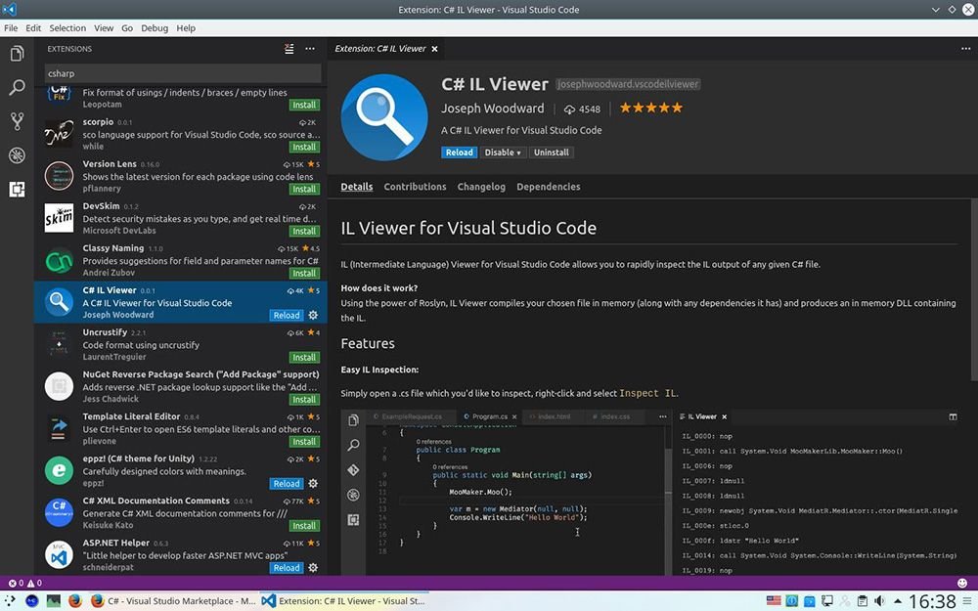Open the application launcher in the taskbar
Screen dimensions: 978x611
tap(10, 600)
